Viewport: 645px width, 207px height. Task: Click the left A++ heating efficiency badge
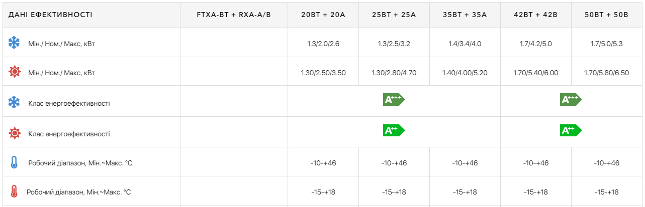pos(394,130)
